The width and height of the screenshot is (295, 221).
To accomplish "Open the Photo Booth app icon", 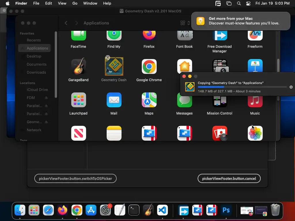I will point(220,133).
